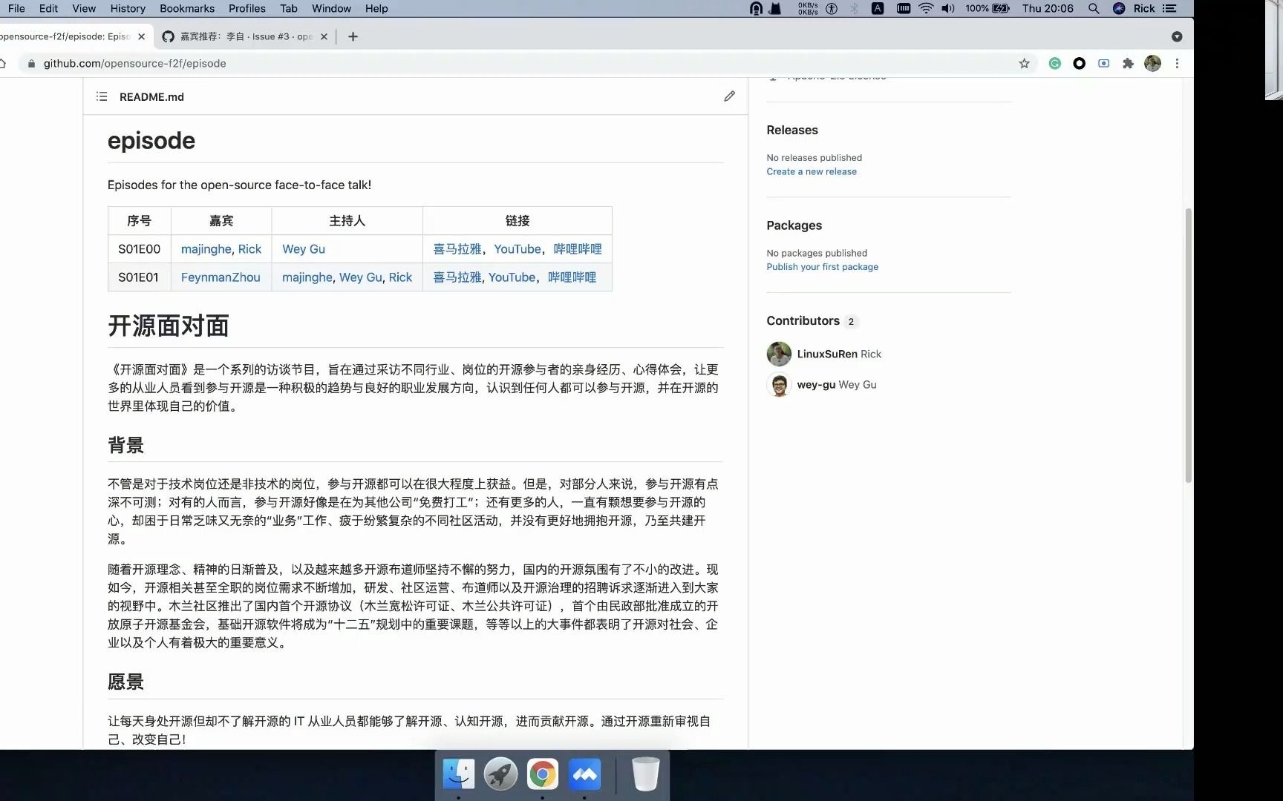Open 哔哩哔哩 link in S01E00 row
The width and height of the screenshot is (1283, 801).
pos(578,249)
